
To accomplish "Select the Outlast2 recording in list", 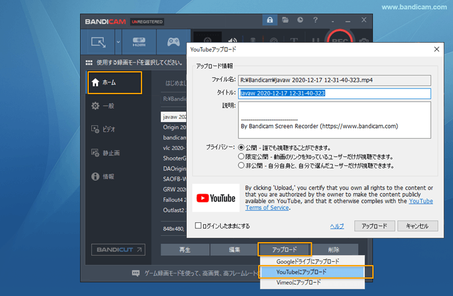I will tap(174, 210).
